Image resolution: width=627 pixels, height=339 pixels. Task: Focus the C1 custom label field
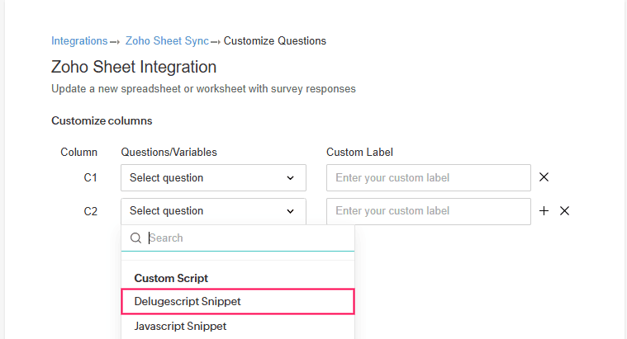pyautogui.click(x=428, y=178)
